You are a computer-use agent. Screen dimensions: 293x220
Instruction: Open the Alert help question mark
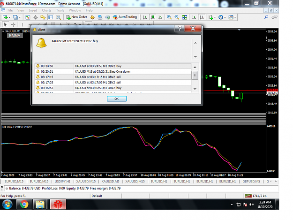(x=180, y=29)
